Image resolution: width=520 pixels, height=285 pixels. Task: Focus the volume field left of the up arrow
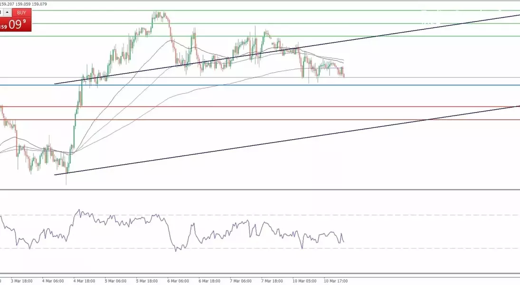coord(1,12)
